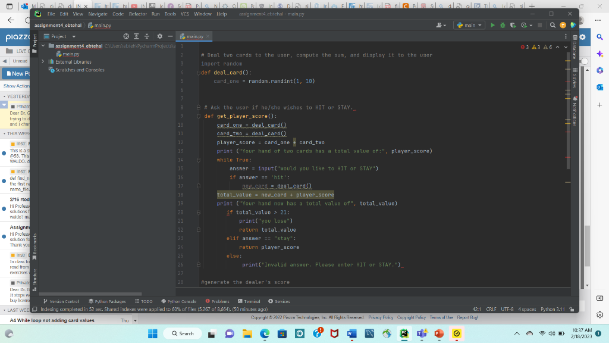Click Select Opened File crosshair icon
Viewport: 609px width, 343px height.
pyautogui.click(x=126, y=36)
